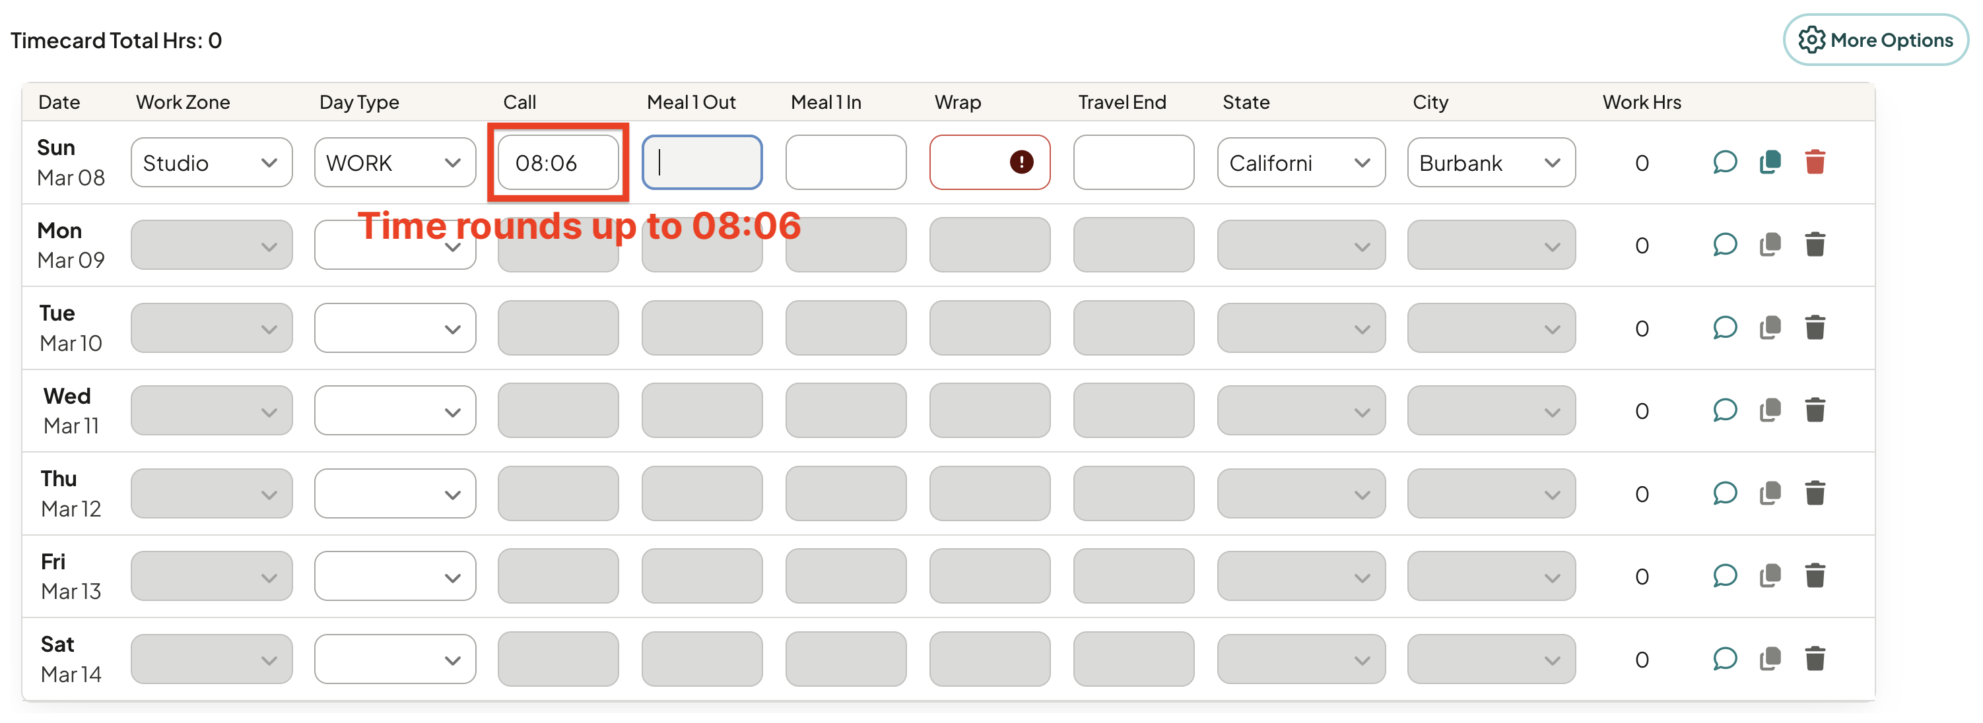The image size is (1983, 723).
Task: Open the Day Type dropdown for Tue Mar 10
Action: click(x=395, y=328)
